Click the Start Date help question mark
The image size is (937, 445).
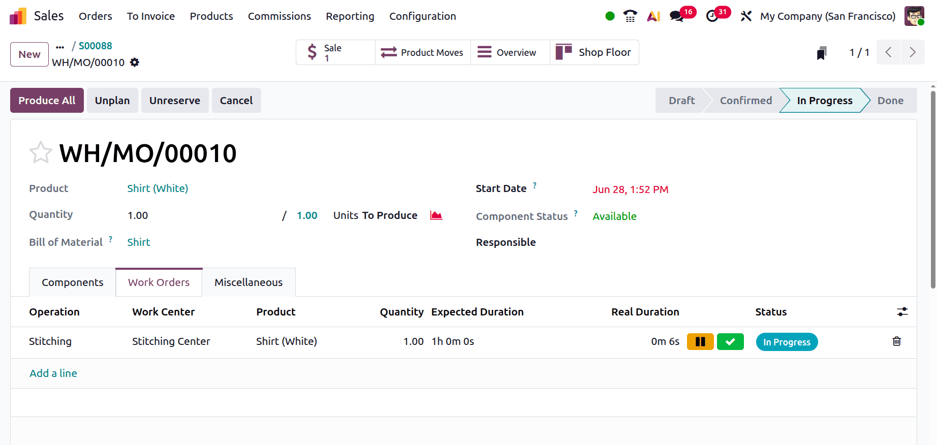(x=535, y=186)
